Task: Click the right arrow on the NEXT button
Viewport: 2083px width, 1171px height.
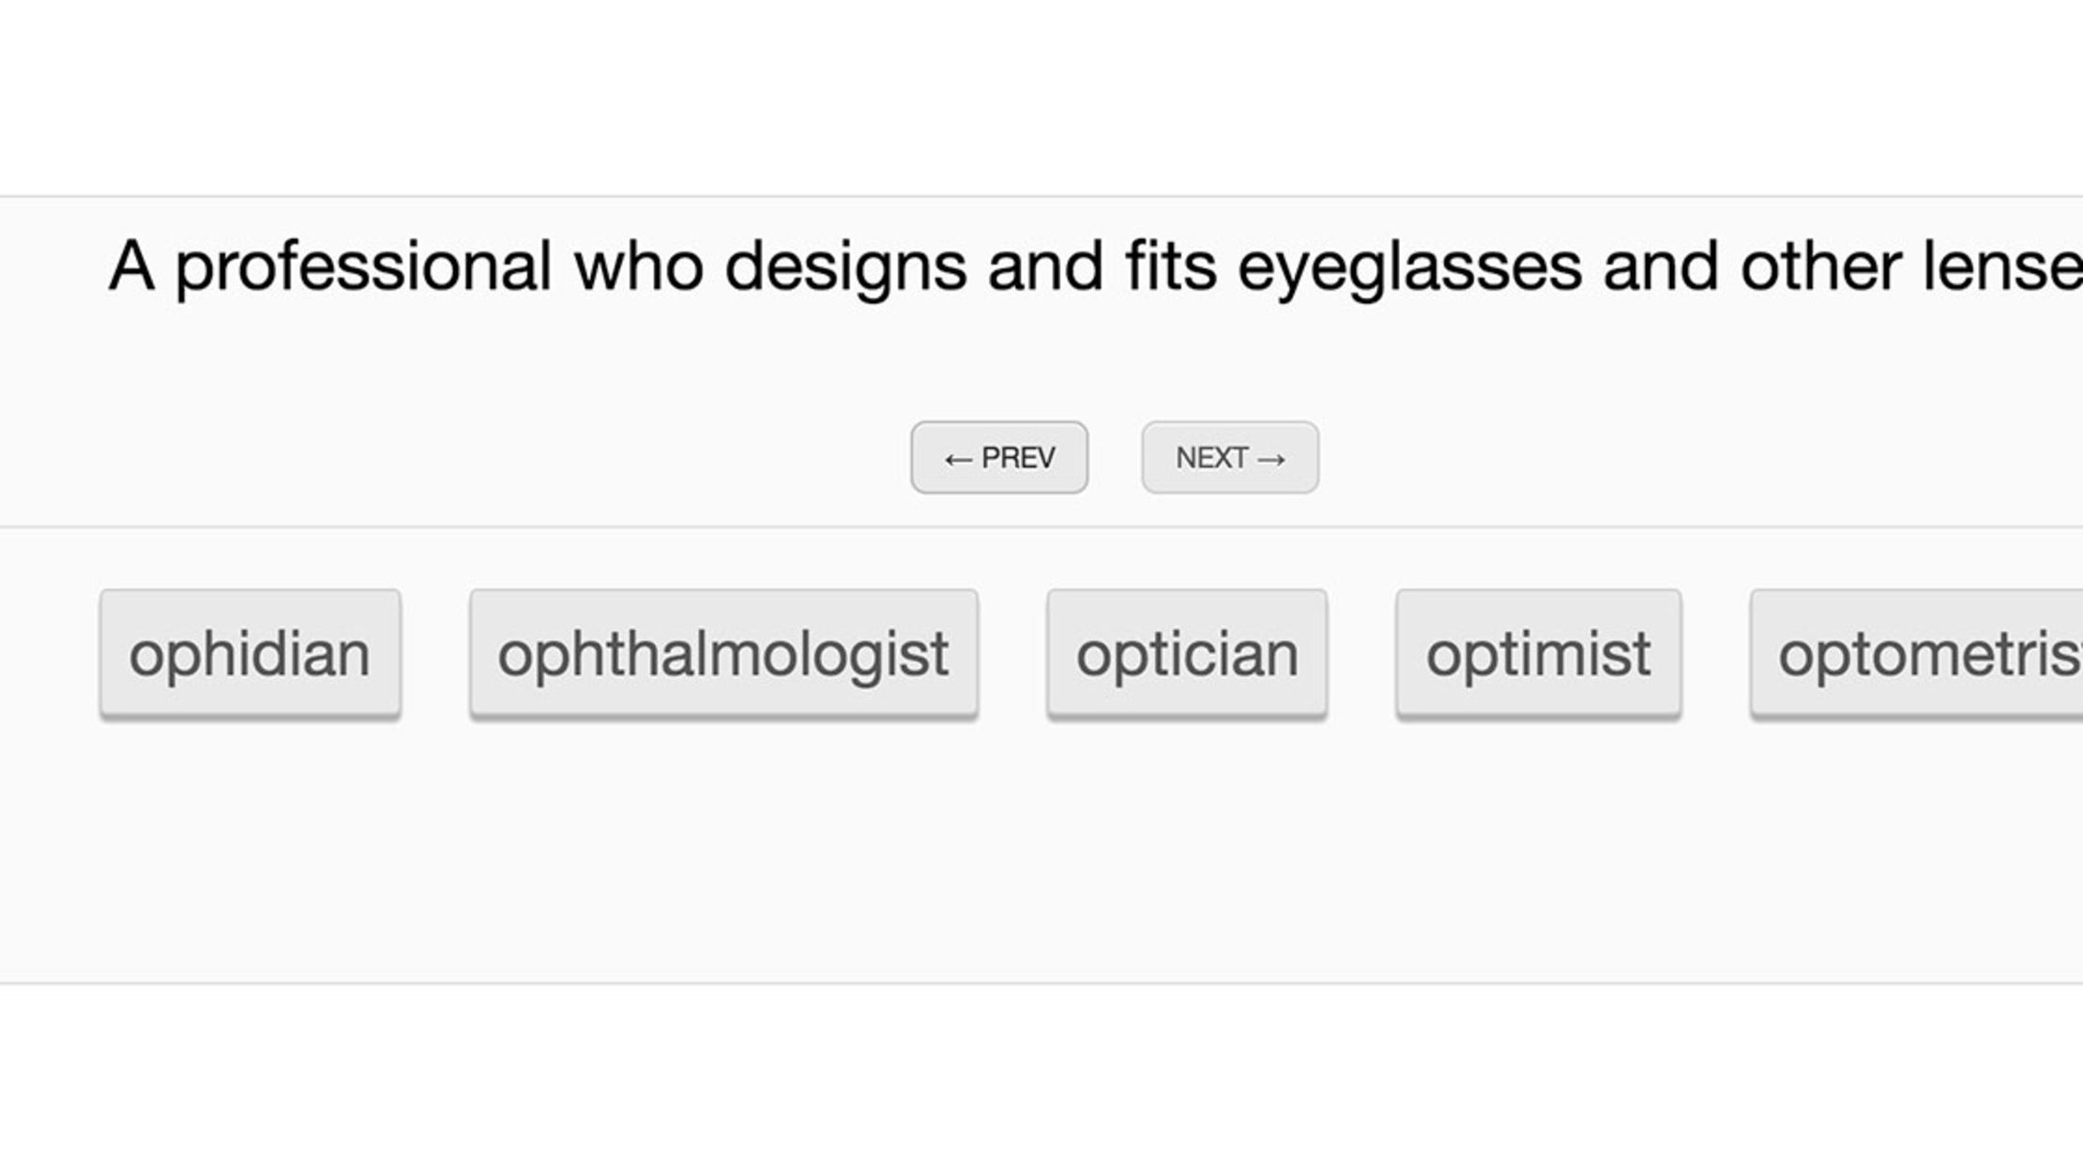Action: coord(1273,458)
